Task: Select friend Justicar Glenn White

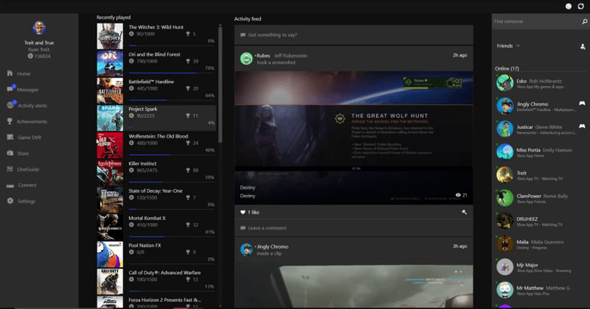Action: (540, 129)
